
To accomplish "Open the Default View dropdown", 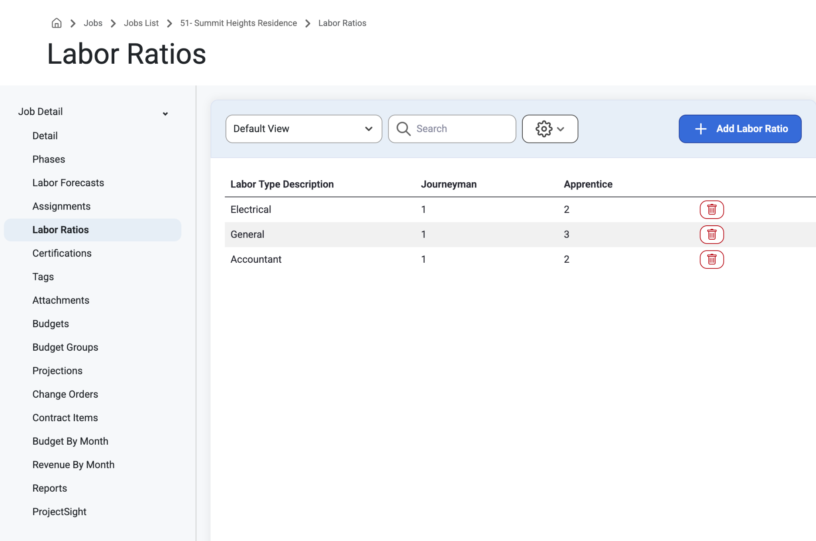I will [x=304, y=129].
